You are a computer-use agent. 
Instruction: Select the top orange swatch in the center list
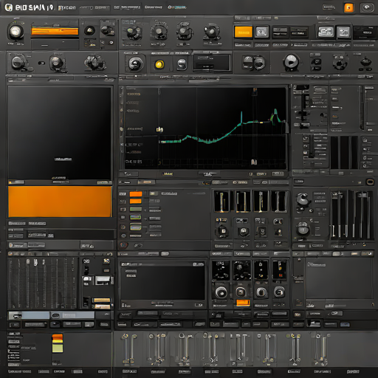[x=136, y=194]
